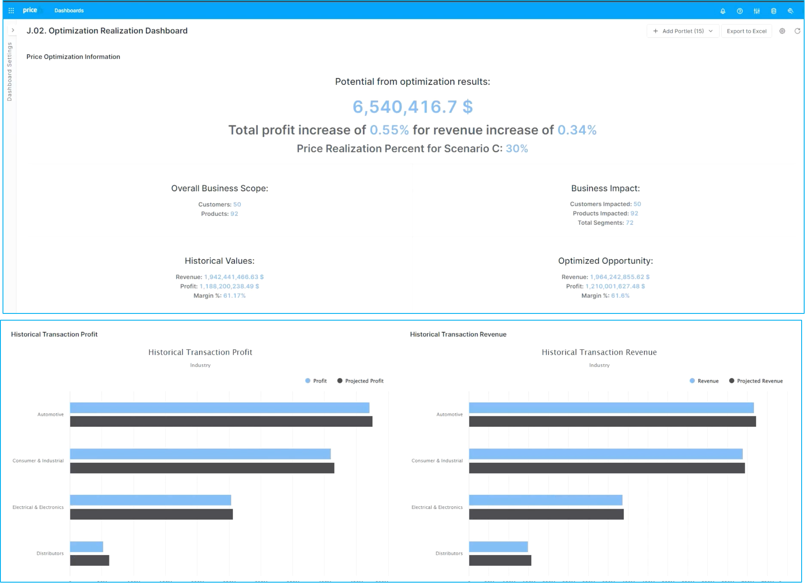Click the Distributors dark projected revenue bar
805x583 pixels.
pos(500,560)
